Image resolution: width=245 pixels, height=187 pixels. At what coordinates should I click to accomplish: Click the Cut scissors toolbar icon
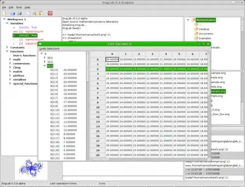pyautogui.click(x=35, y=13)
